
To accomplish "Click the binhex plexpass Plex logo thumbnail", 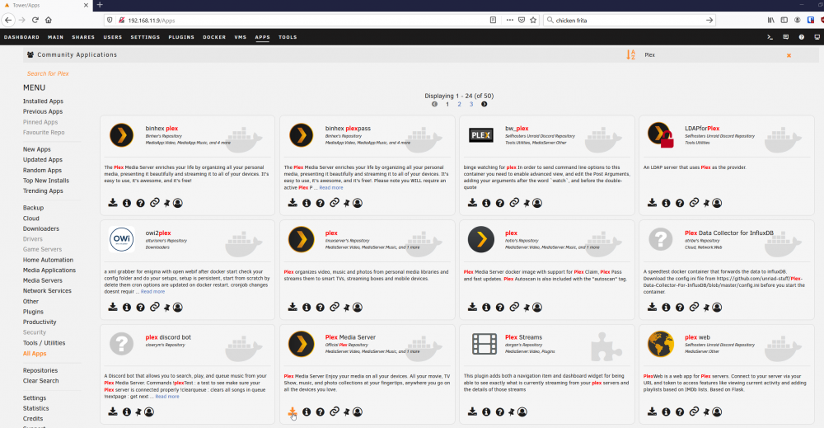I will click(301, 135).
